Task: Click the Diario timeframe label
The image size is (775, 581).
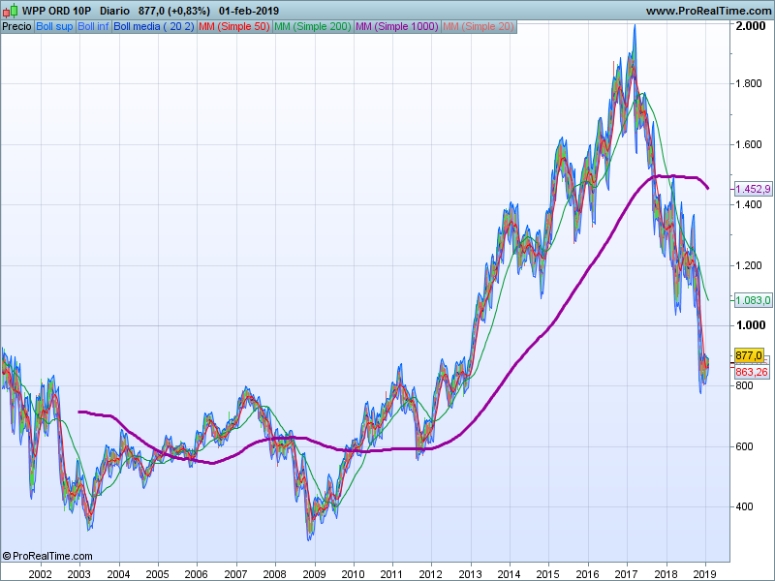Action: point(114,11)
